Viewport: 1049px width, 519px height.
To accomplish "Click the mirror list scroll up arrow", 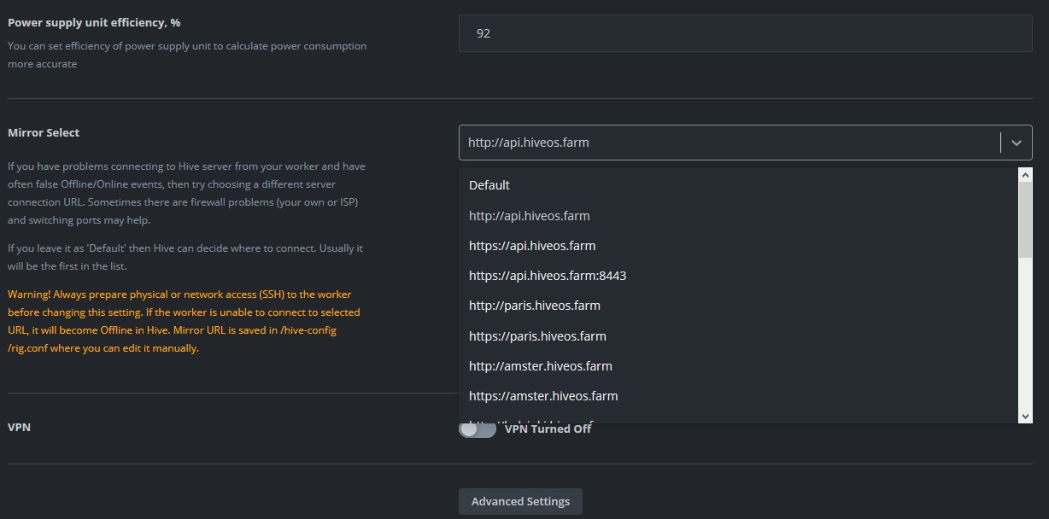I will coord(1026,174).
